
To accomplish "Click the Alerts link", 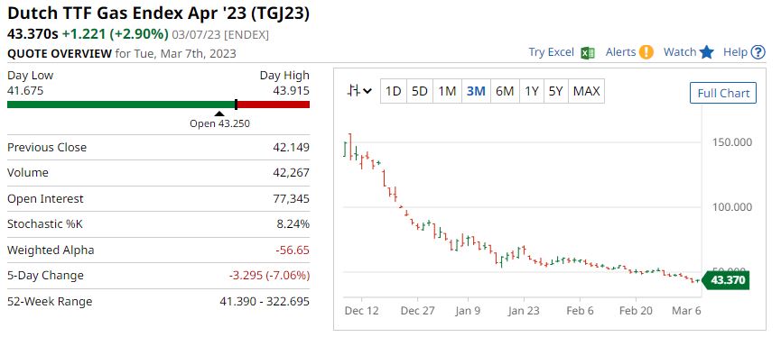I will (620, 52).
